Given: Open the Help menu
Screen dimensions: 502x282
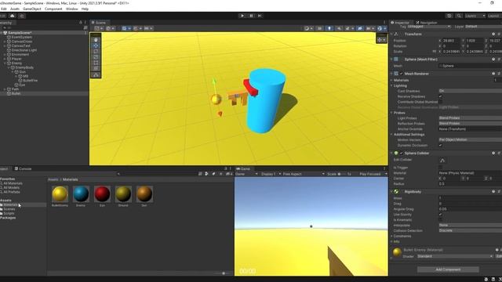Looking at the screenshot, I should click(85, 9).
